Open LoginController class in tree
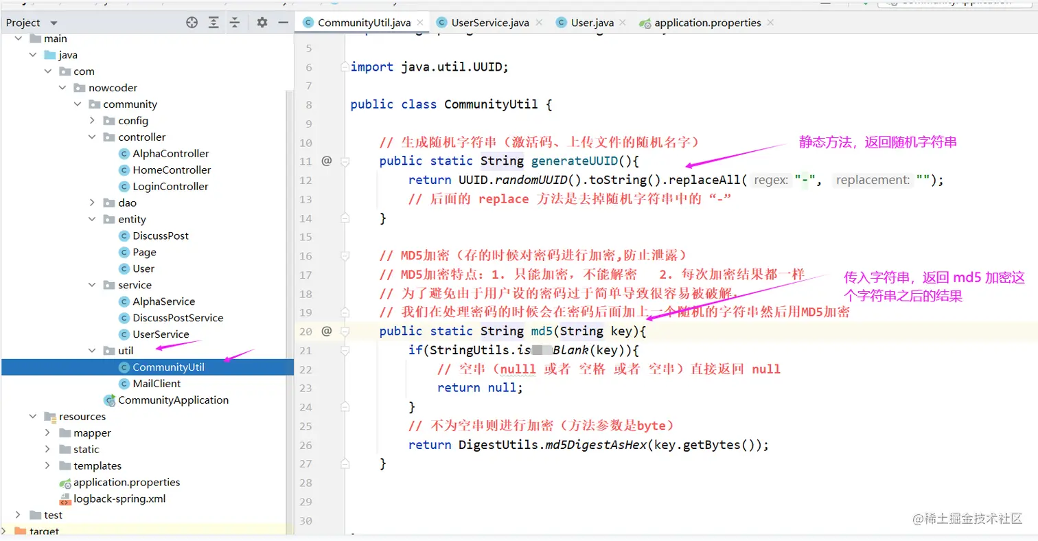The image size is (1038, 541). coord(163,187)
